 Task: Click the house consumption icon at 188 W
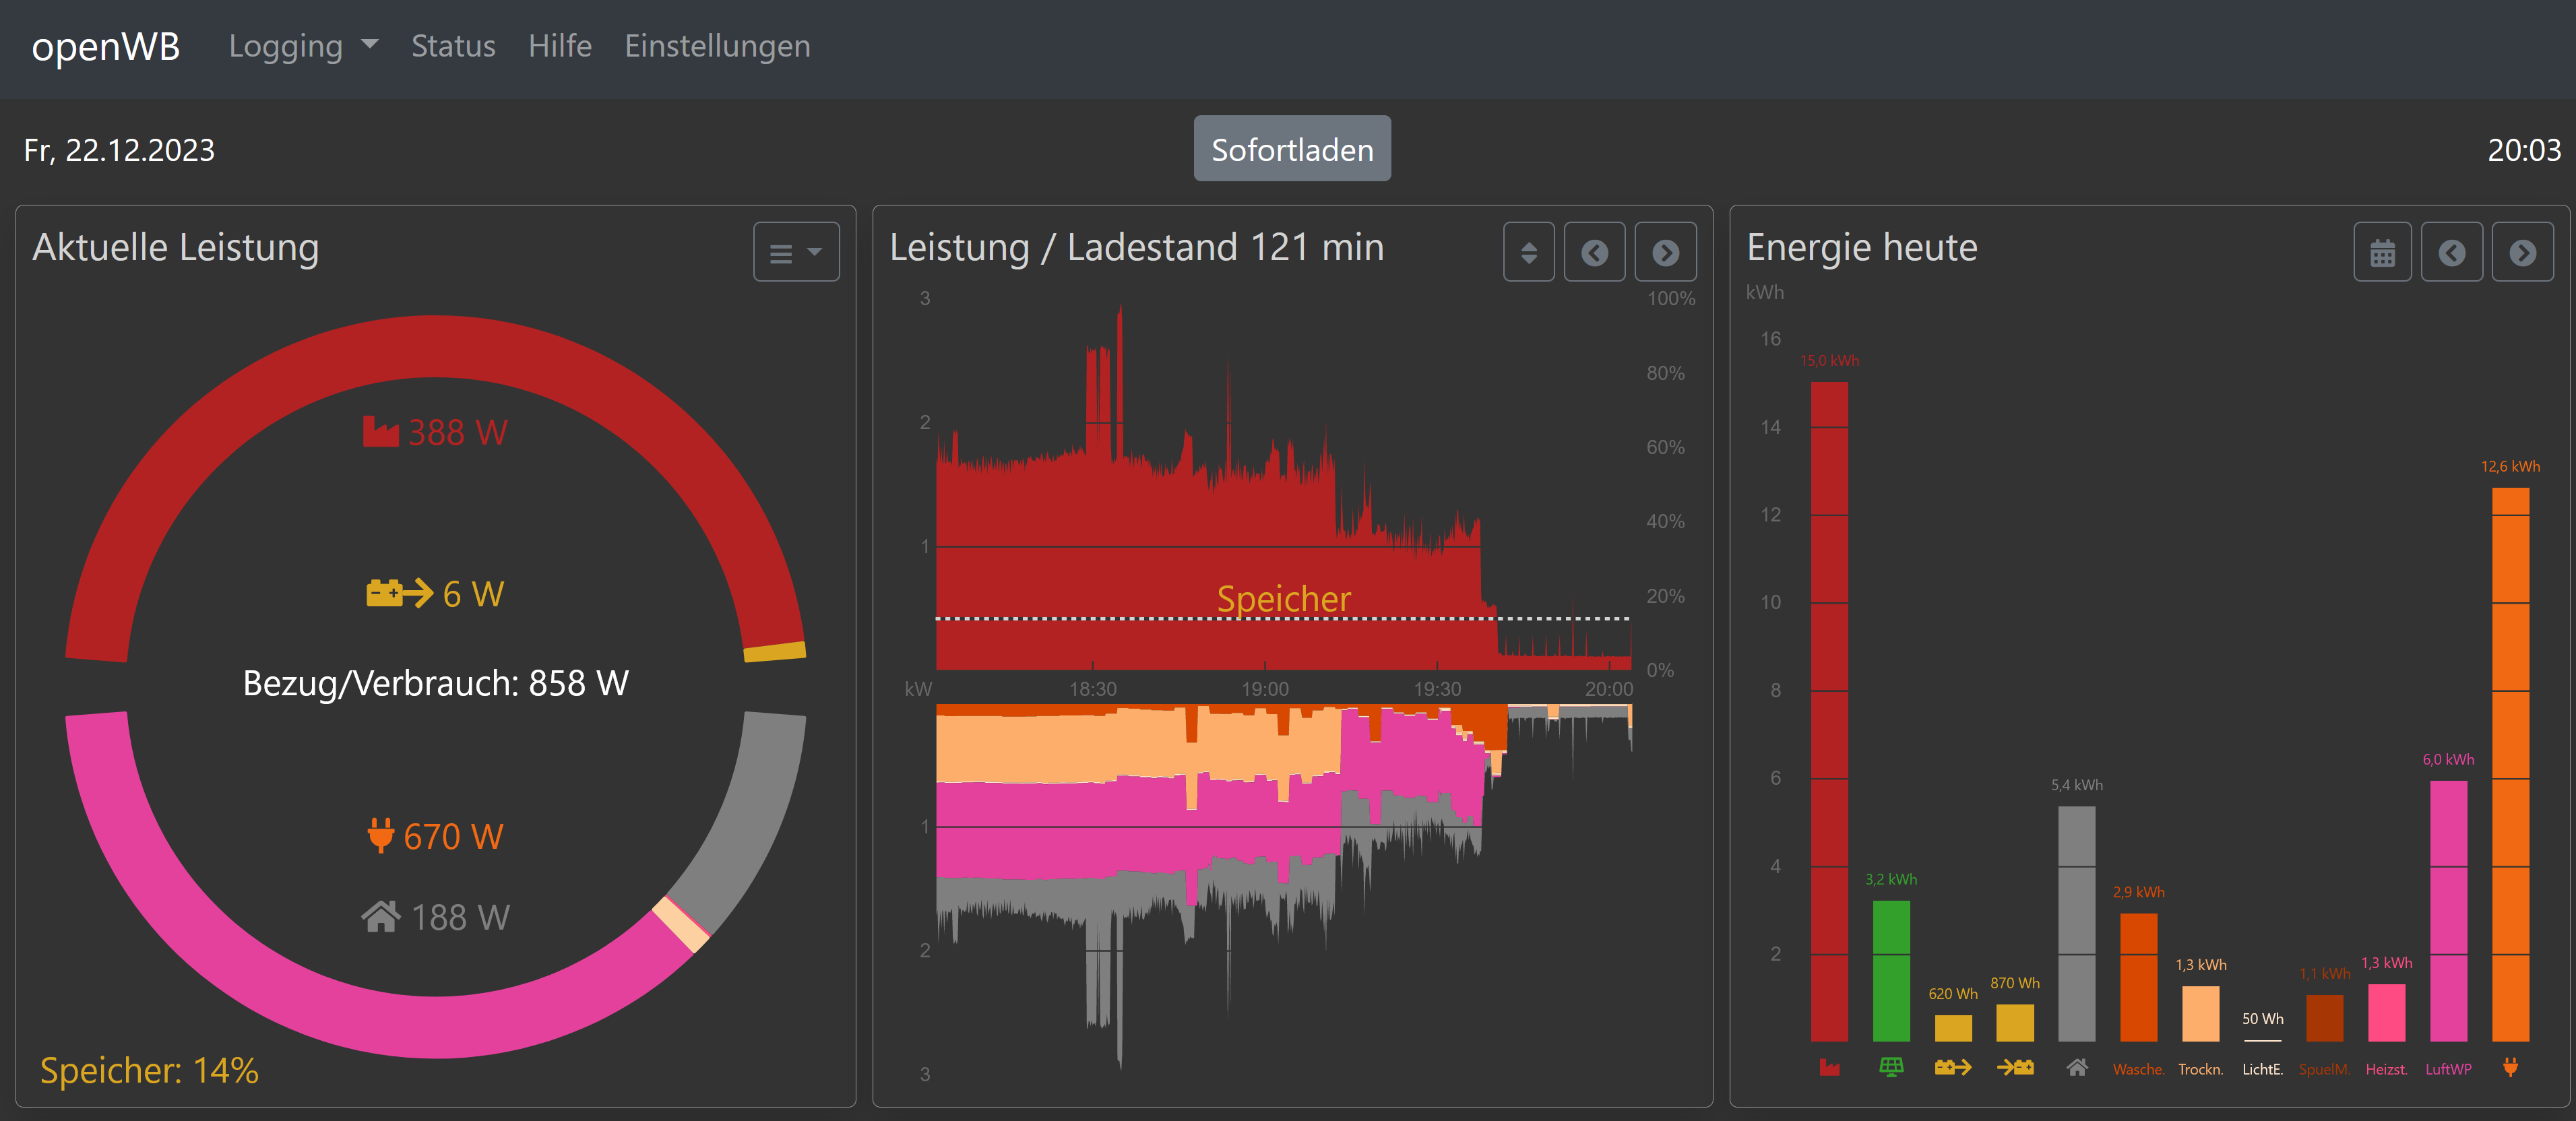coord(380,916)
